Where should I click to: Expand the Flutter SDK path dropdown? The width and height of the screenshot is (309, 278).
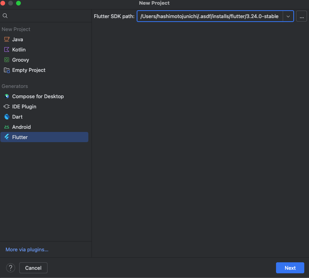288,16
